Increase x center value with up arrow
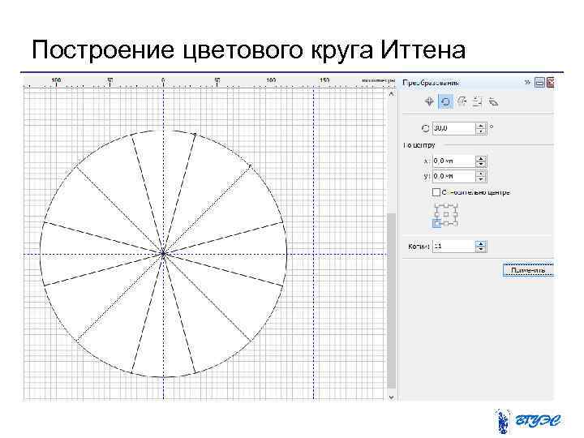The image size is (584, 438). click(x=481, y=158)
